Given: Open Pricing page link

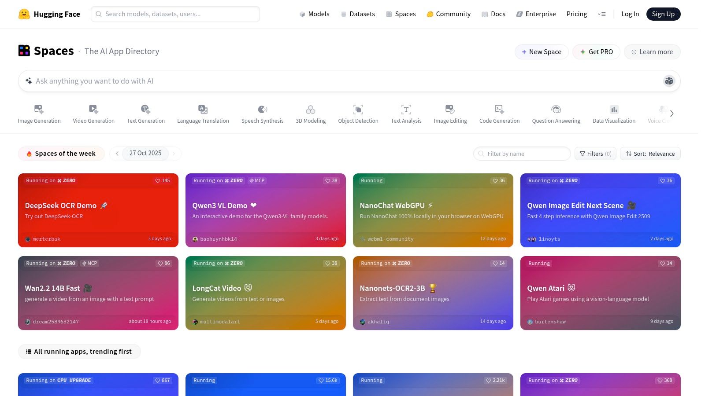Looking at the screenshot, I should 577,14.
